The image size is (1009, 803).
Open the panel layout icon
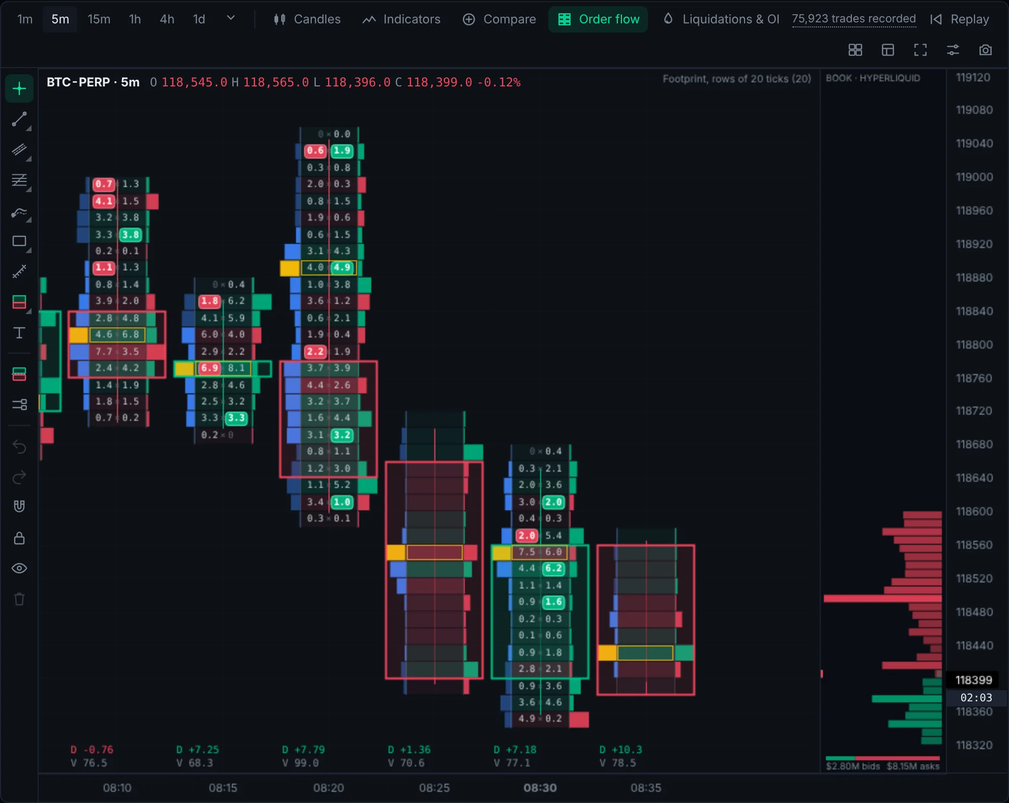coord(888,50)
